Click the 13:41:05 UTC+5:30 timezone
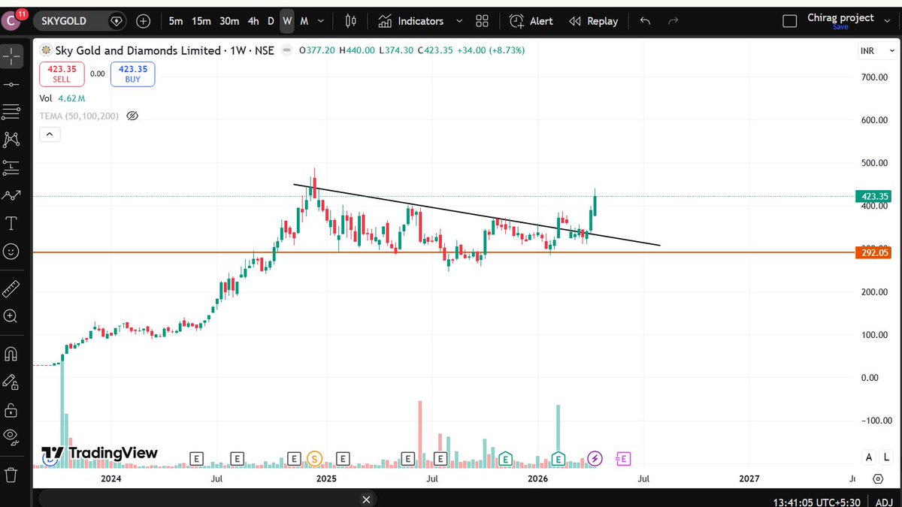This screenshot has height=507, width=902. (816, 501)
